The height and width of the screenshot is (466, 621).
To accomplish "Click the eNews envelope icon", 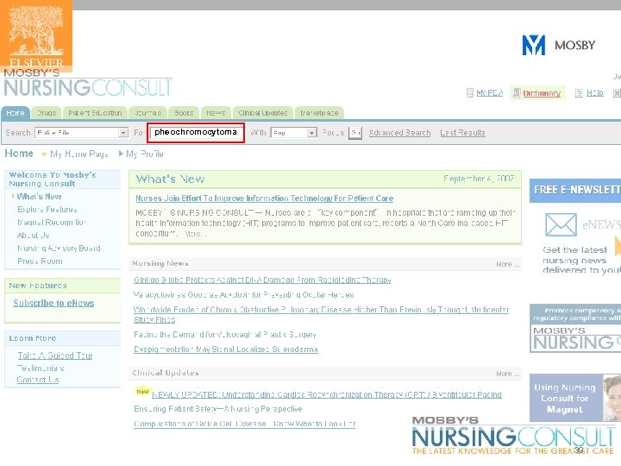I will pyautogui.click(x=561, y=224).
